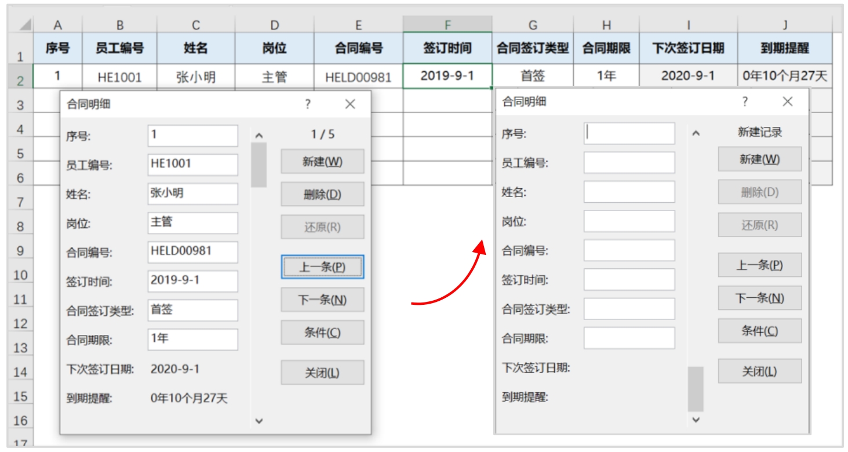Viewport: 848px width, 452px height.
Task: Click the empty 员工编号 field in the right dialog
Action: click(629, 162)
